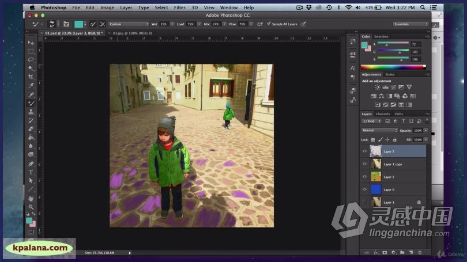
Task: Open Load percentage dropdown arrow
Action: (x=199, y=24)
